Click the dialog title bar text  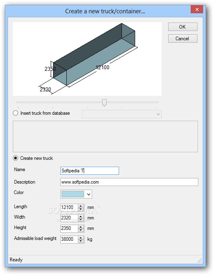coord(105,11)
